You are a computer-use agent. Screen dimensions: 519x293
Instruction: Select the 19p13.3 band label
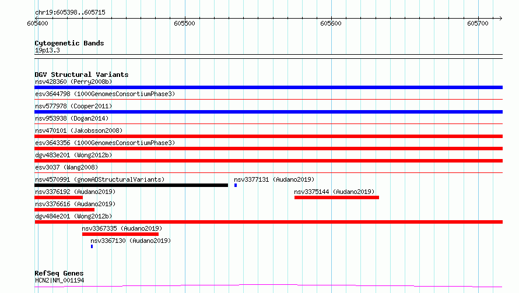47,50
